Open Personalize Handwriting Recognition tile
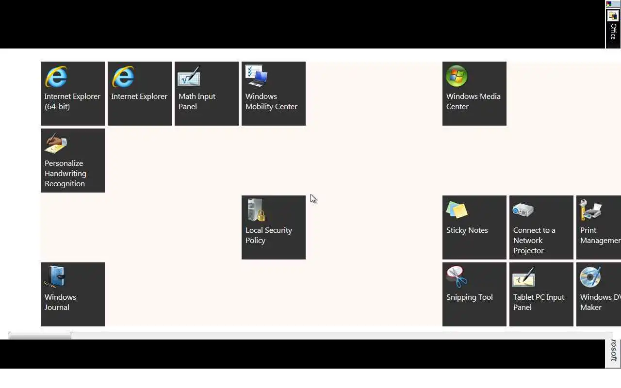Viewport: 621px width, 388px height. click(73, 161)
